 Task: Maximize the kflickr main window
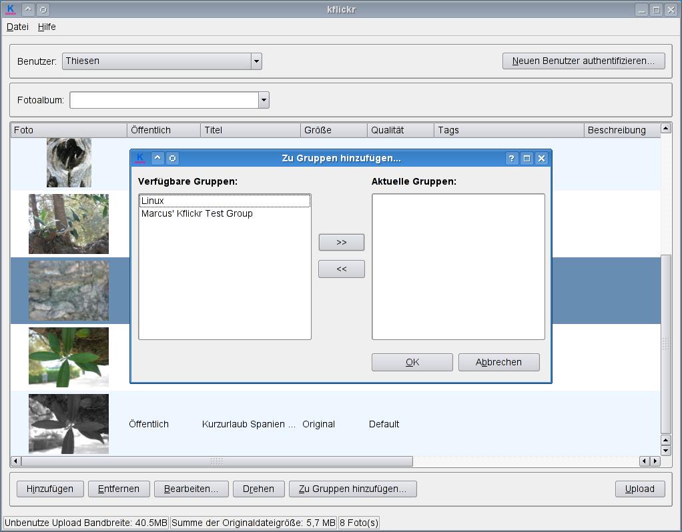click(x=657, y=9)
